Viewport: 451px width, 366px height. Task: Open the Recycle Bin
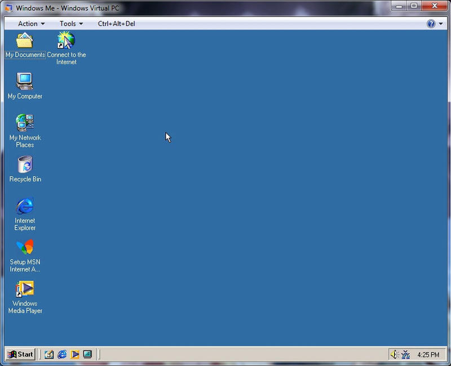coord(25,164)
